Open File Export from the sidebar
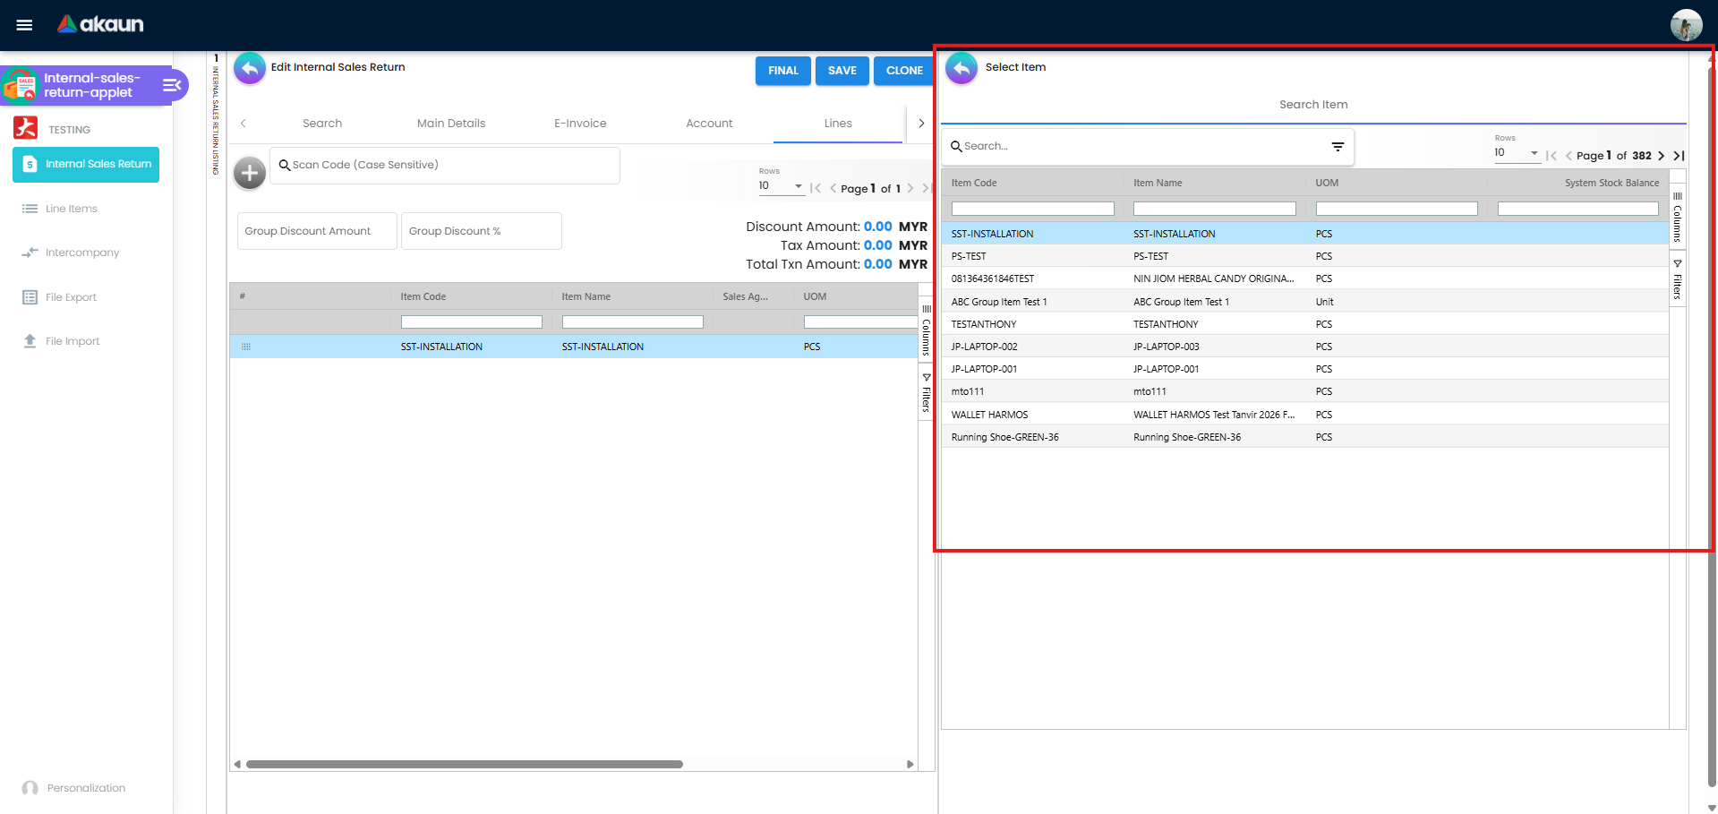This screenshot has height=814, width=1718. [x=71, y=296]
